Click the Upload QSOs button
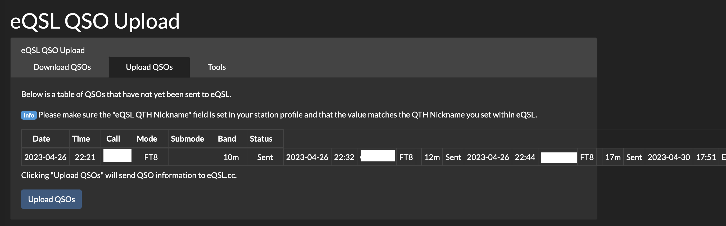The width and height of the screenshot is (726, 226). (x=51, y=199)
